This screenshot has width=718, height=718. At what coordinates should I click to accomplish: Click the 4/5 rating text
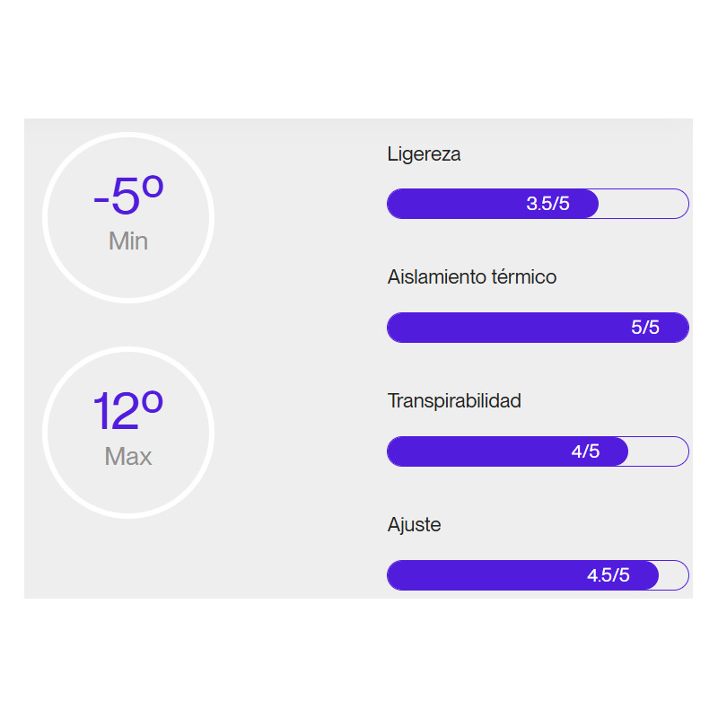pyautogui.click(x=585, y=451)
